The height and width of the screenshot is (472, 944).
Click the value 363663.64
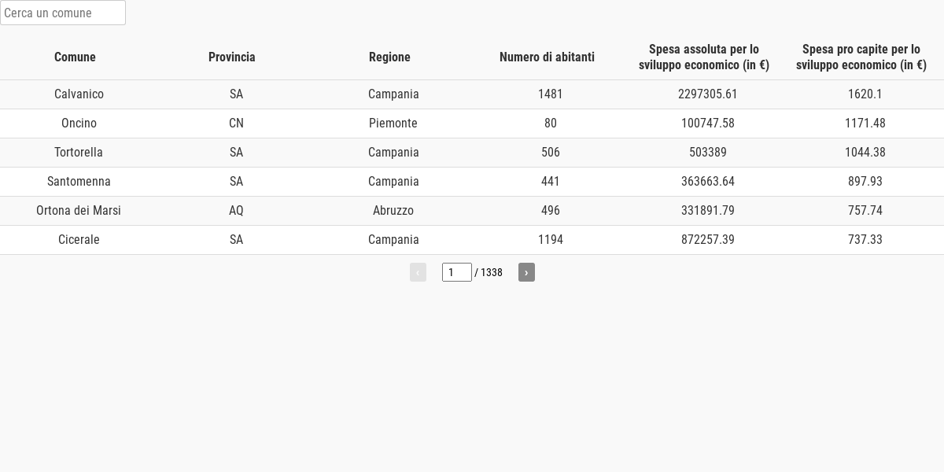[x=708, y=182]
